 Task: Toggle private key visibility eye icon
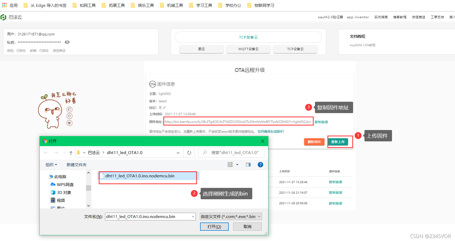tap(67, 42)
